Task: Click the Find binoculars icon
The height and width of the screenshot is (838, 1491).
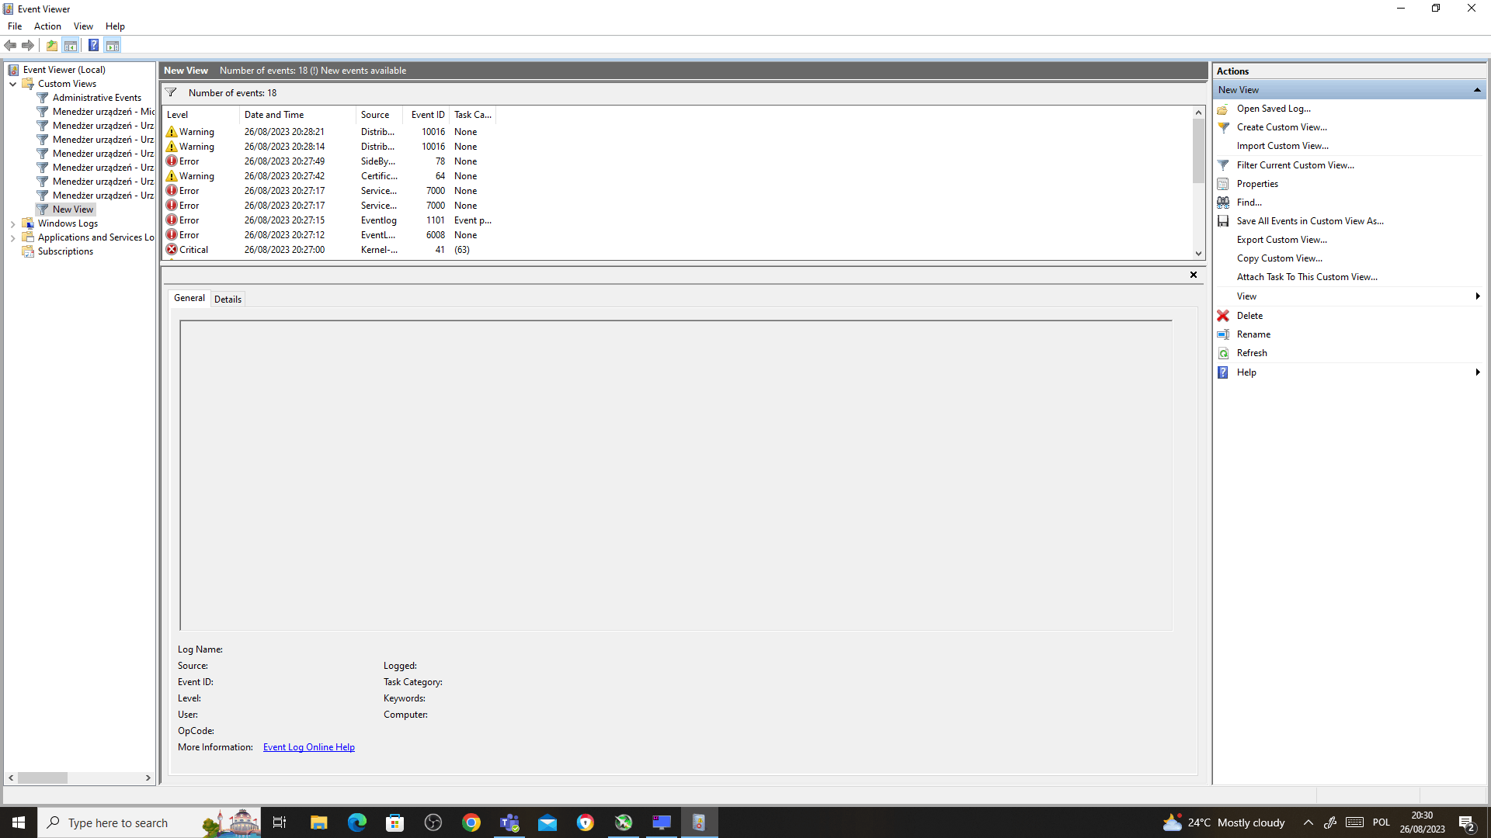Action: point(1223,203)
